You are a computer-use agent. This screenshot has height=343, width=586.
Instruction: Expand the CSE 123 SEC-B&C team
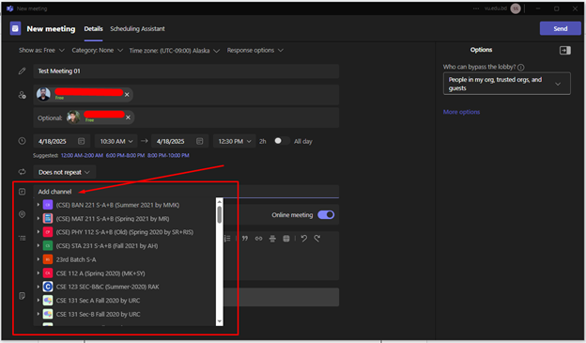coord(39,287)
